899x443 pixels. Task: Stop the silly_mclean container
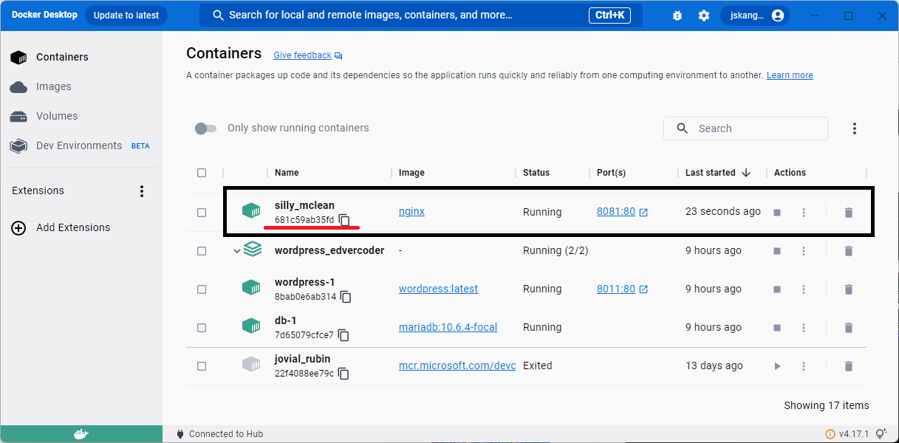(x=777, y=213)
